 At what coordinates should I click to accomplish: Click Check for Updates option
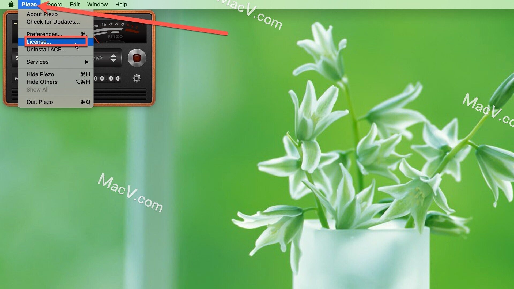point(53,21)
